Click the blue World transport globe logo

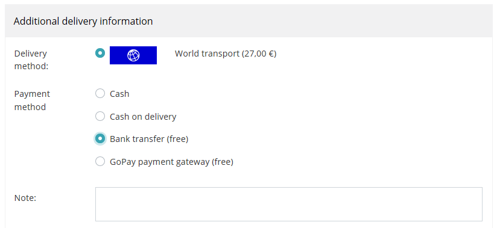(133, 55)
